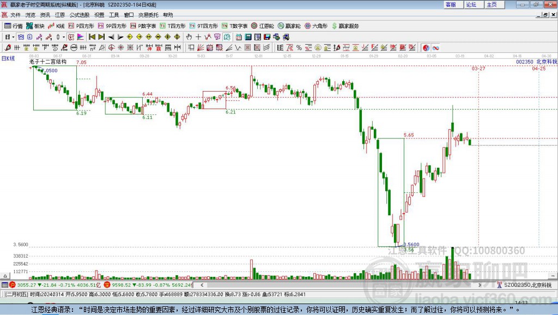
Task: Open the 9T四方形 tool
Action: coord(204,26)
